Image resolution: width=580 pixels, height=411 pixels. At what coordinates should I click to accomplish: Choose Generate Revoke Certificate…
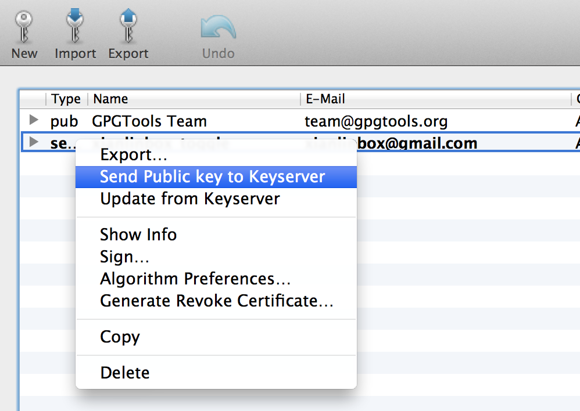[216, 301]
